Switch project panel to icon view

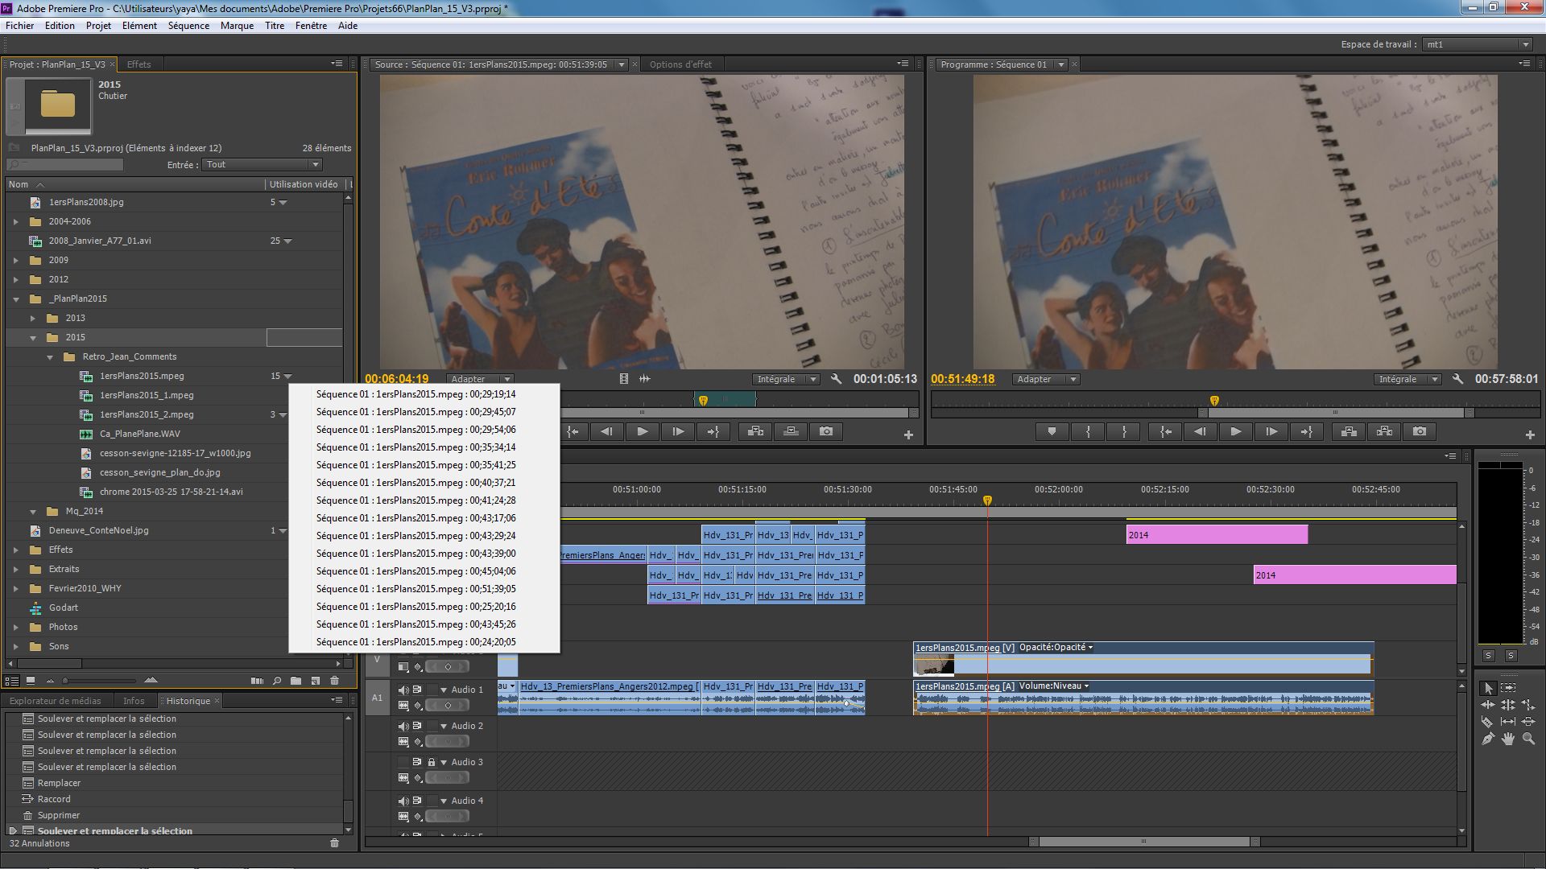(31, 681)
